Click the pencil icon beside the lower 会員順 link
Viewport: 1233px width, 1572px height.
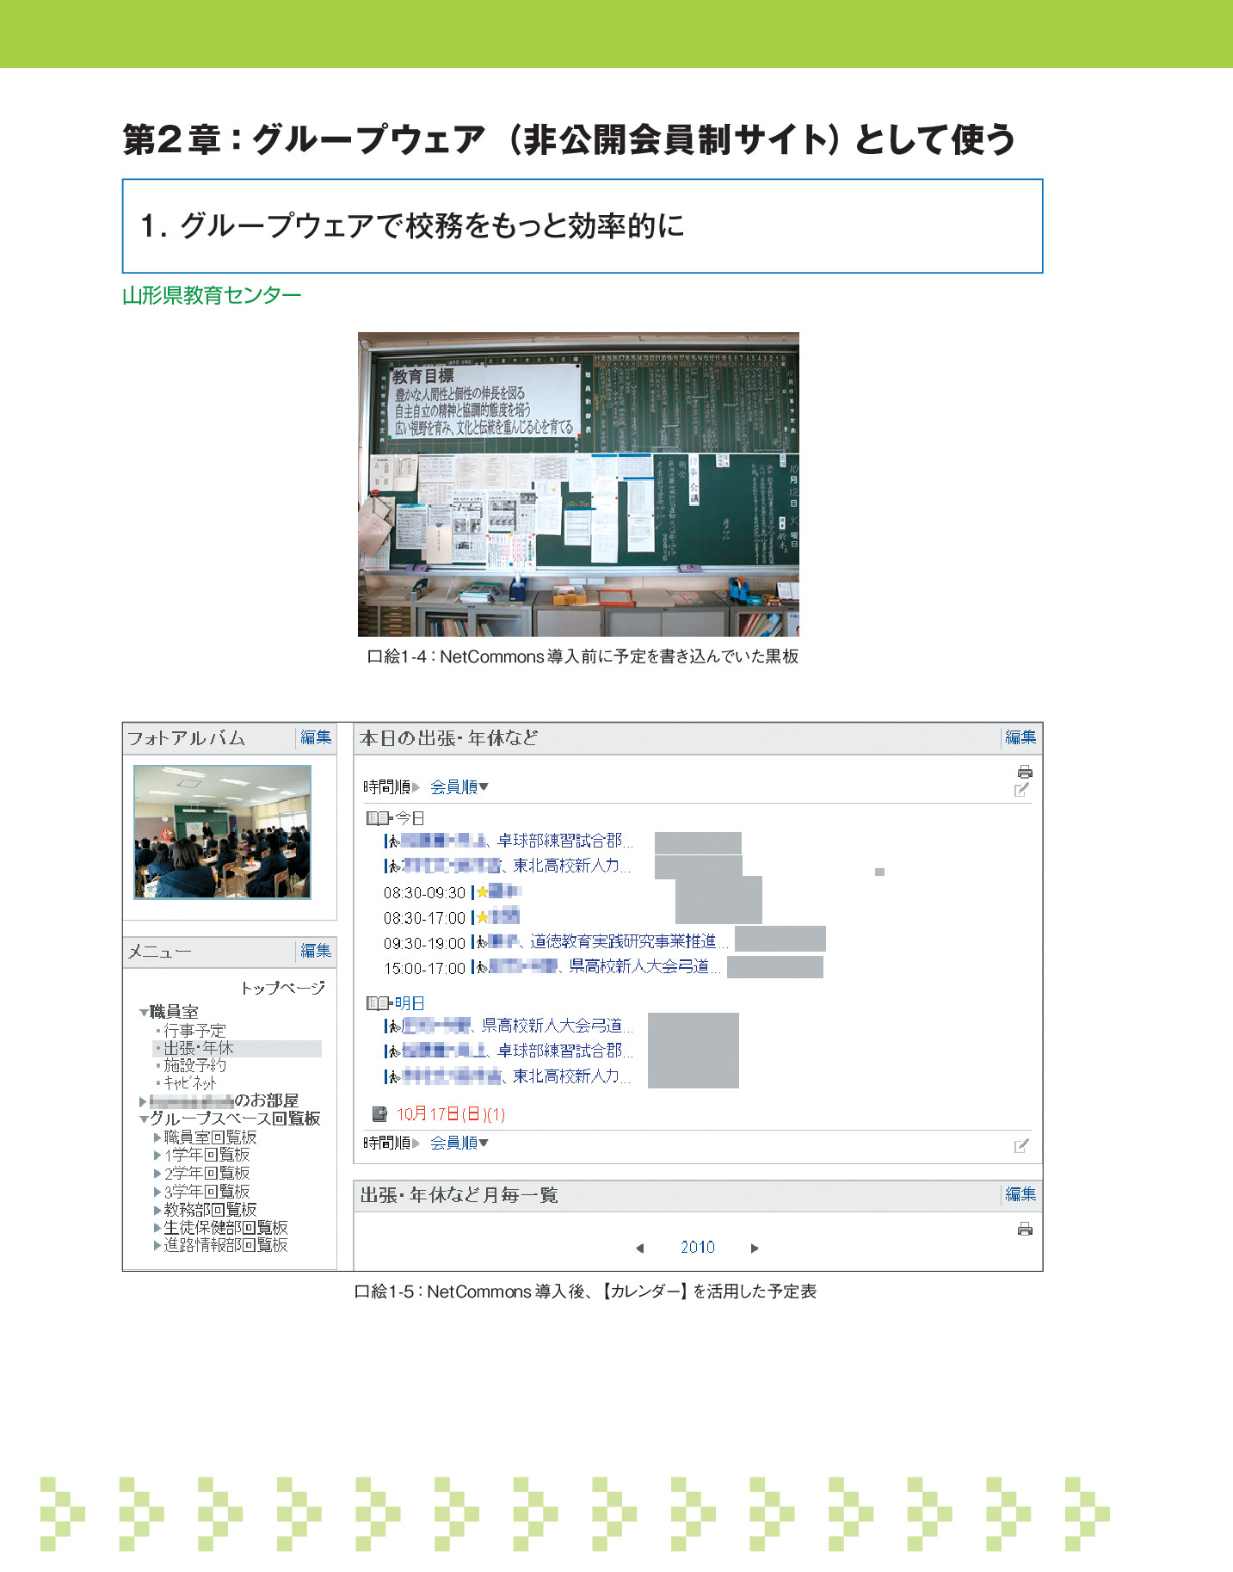[1021, 1145]
